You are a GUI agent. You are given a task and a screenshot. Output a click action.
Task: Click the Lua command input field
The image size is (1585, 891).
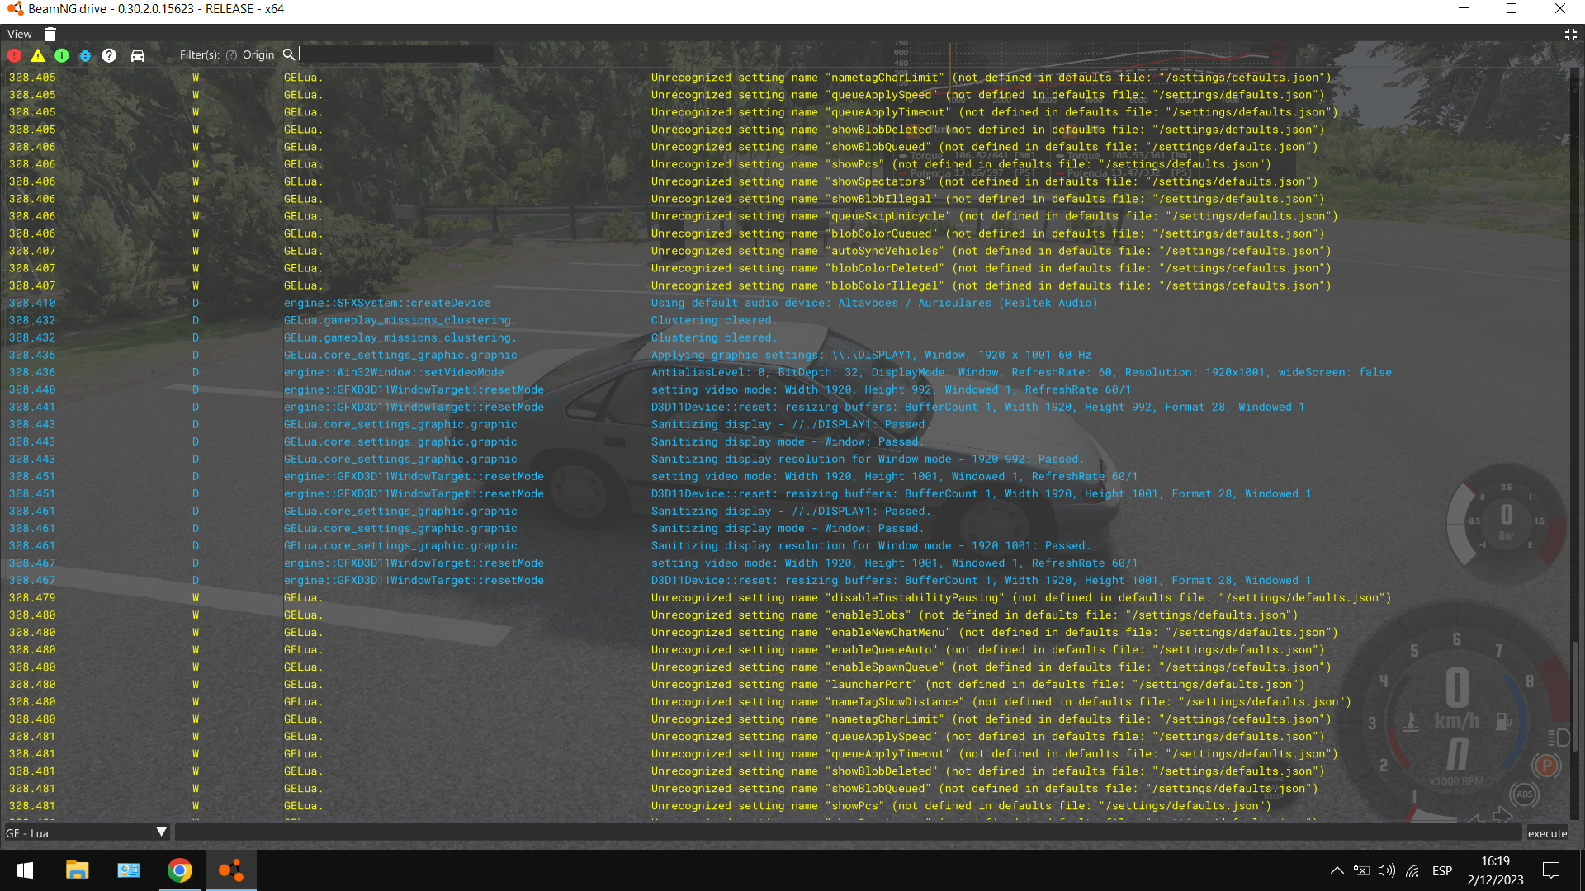pos(847,833)
